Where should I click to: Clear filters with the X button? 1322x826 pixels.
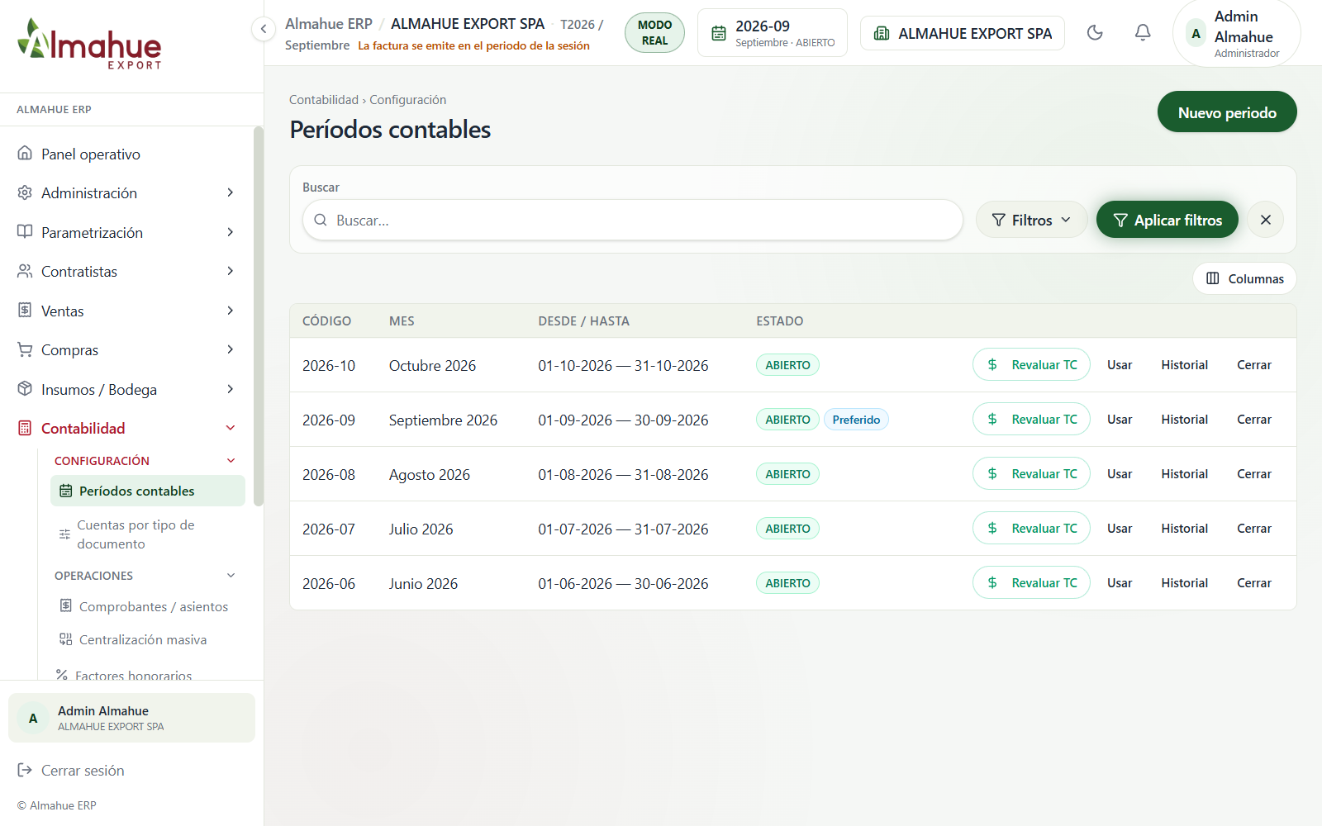point(1265,220)
